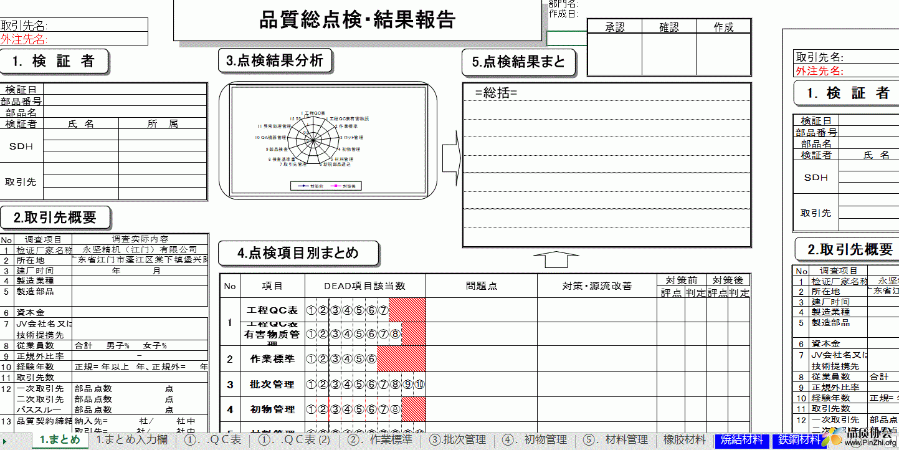Screen dimensions: 899x450
Task: Click the right-side copy's SDH label
Action: pyautogui.click(x=816, y=177)
